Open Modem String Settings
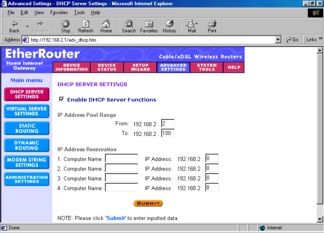 [27, 162]
